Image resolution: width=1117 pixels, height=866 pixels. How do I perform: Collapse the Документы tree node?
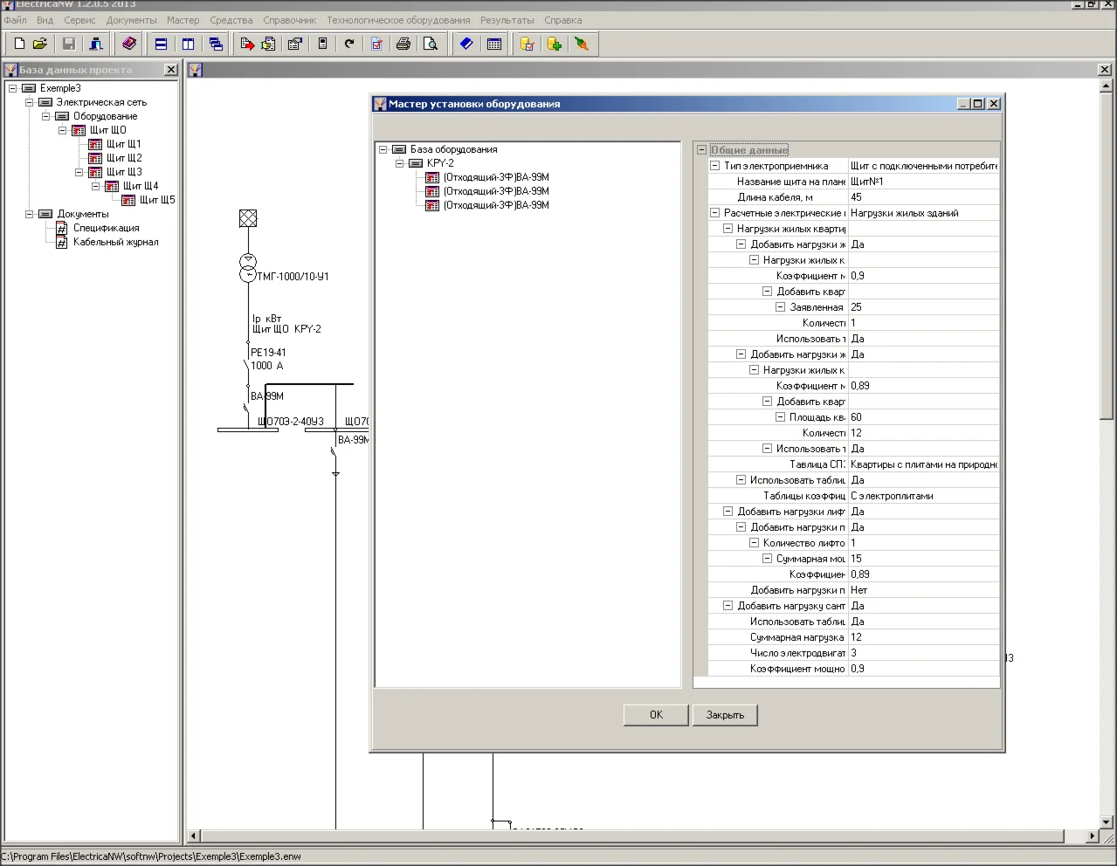pyautogui.click(x=29, y=214)
